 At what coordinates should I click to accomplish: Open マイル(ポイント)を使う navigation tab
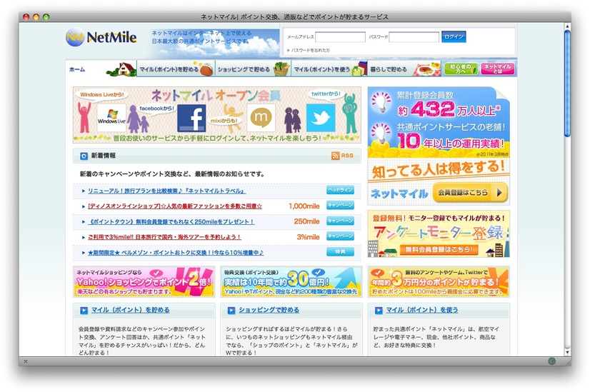(x=329, y=69)
